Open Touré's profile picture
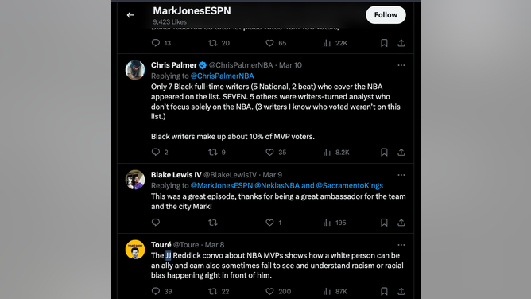Image resolution: width=531 pixels, height=299 pixels. 135,250
